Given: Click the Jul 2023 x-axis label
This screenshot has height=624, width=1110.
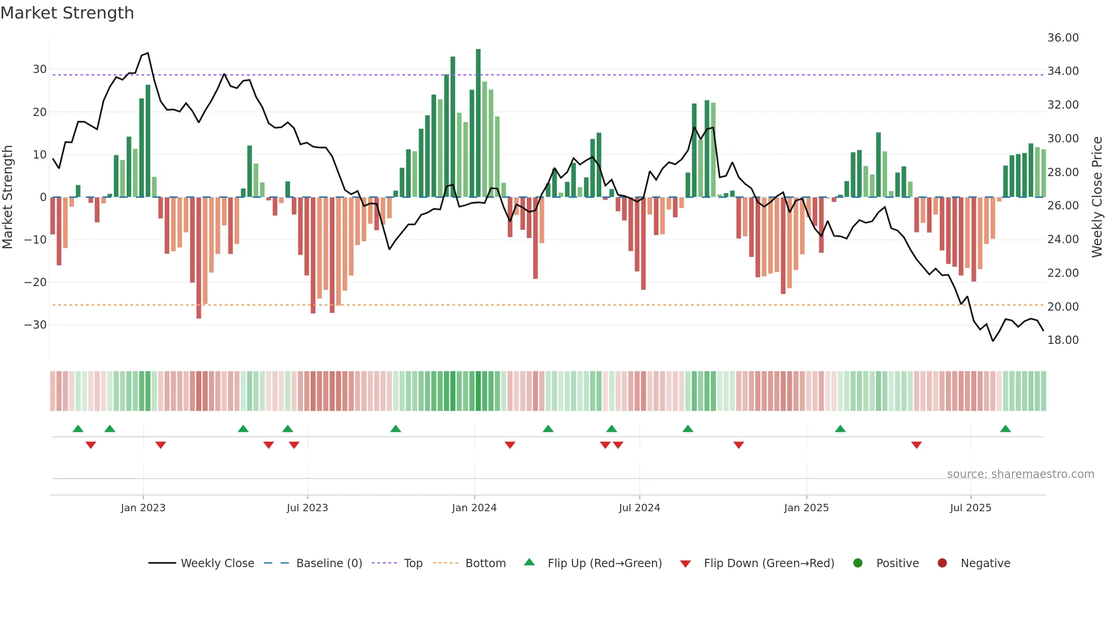Looking at the screenshot, I should [x=308, y=508].
